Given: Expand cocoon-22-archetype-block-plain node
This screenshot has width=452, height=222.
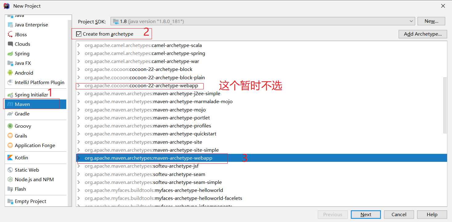Looking at the screenshot, I should tap(79, 77).
